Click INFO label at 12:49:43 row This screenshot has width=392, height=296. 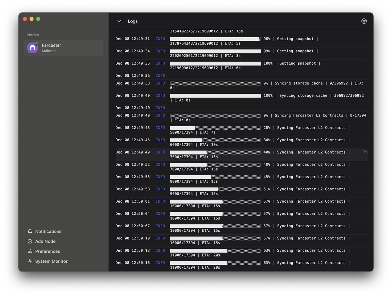coord(160,128)
